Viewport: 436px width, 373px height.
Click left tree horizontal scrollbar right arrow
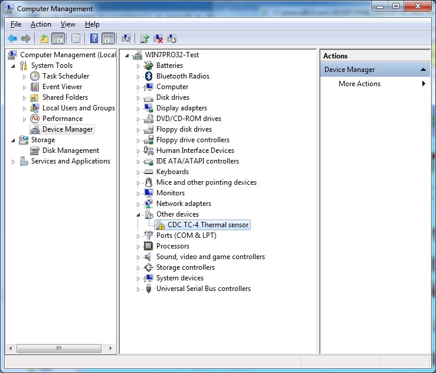click(111, 348)
